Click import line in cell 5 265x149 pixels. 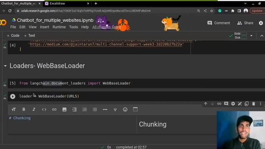(75, 83)
